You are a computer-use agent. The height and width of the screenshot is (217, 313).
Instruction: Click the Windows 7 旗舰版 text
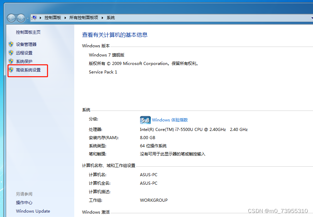[107, 55]
